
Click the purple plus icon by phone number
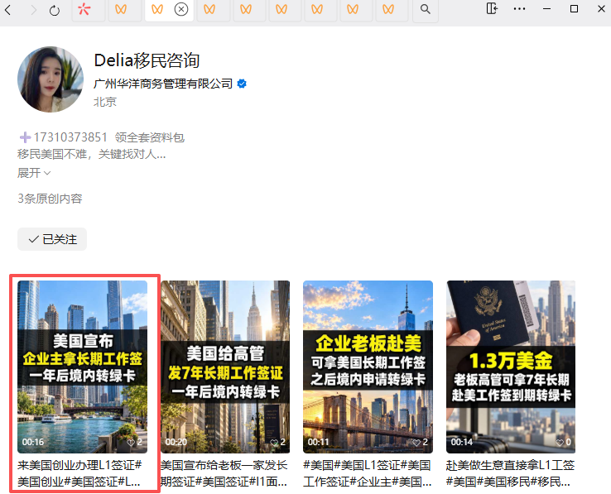25,137
